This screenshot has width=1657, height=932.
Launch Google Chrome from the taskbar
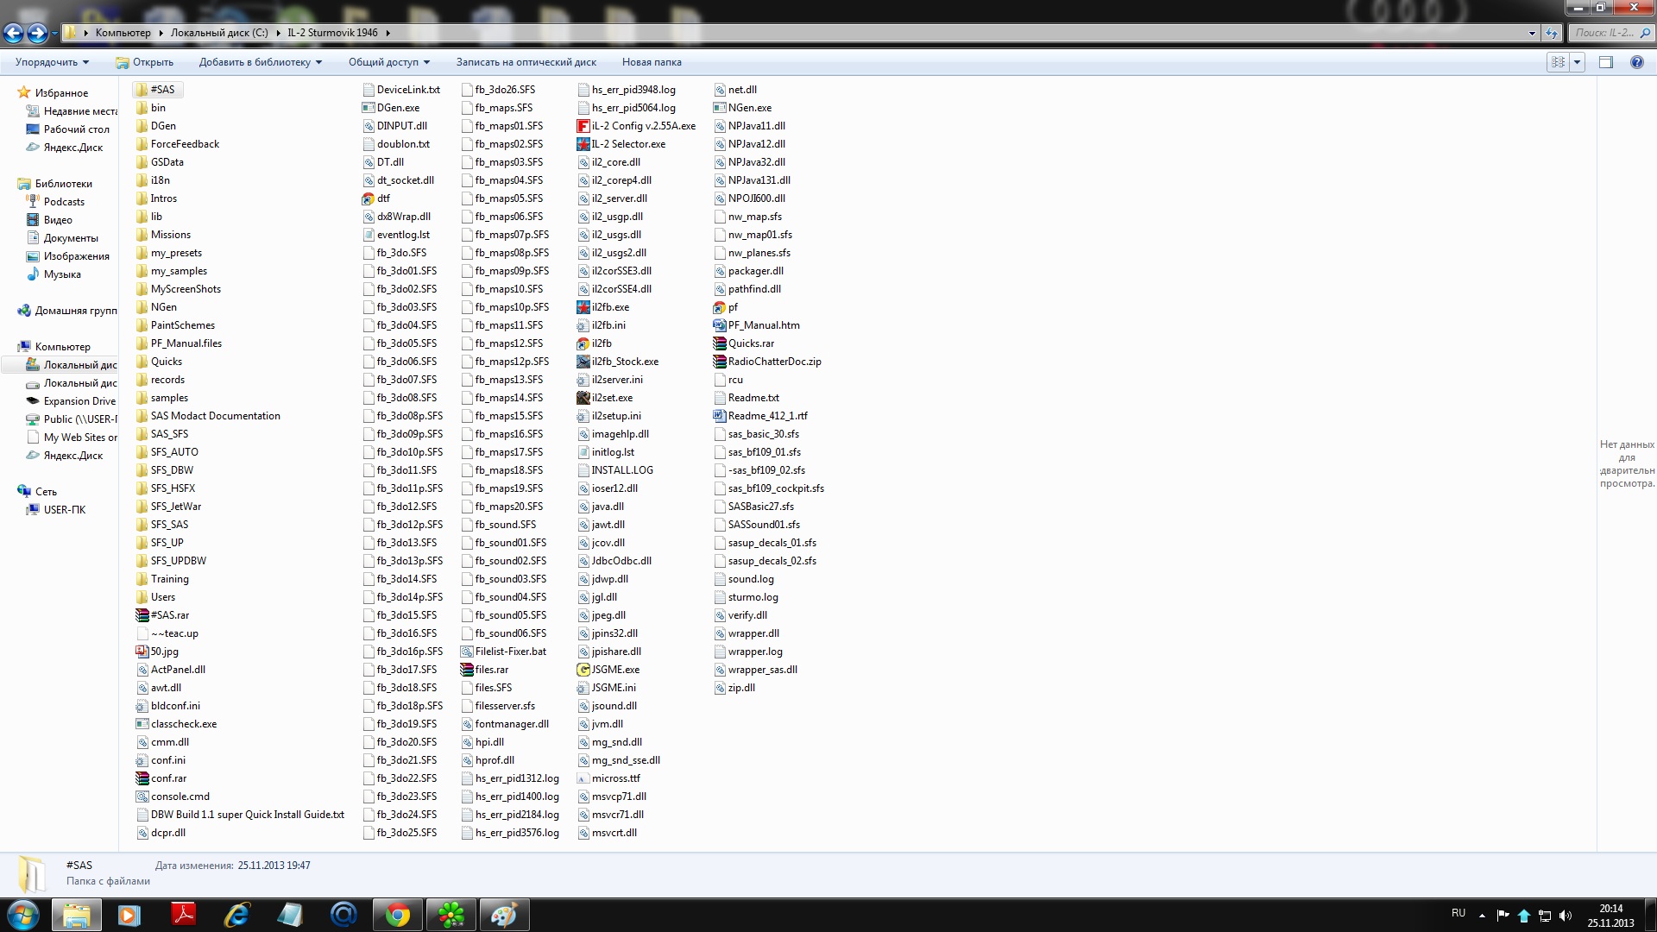click(x=398, y=915)
